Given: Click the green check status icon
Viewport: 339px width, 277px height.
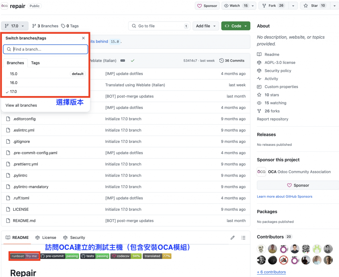Looking at the screenshot, I should coord(132,61).
